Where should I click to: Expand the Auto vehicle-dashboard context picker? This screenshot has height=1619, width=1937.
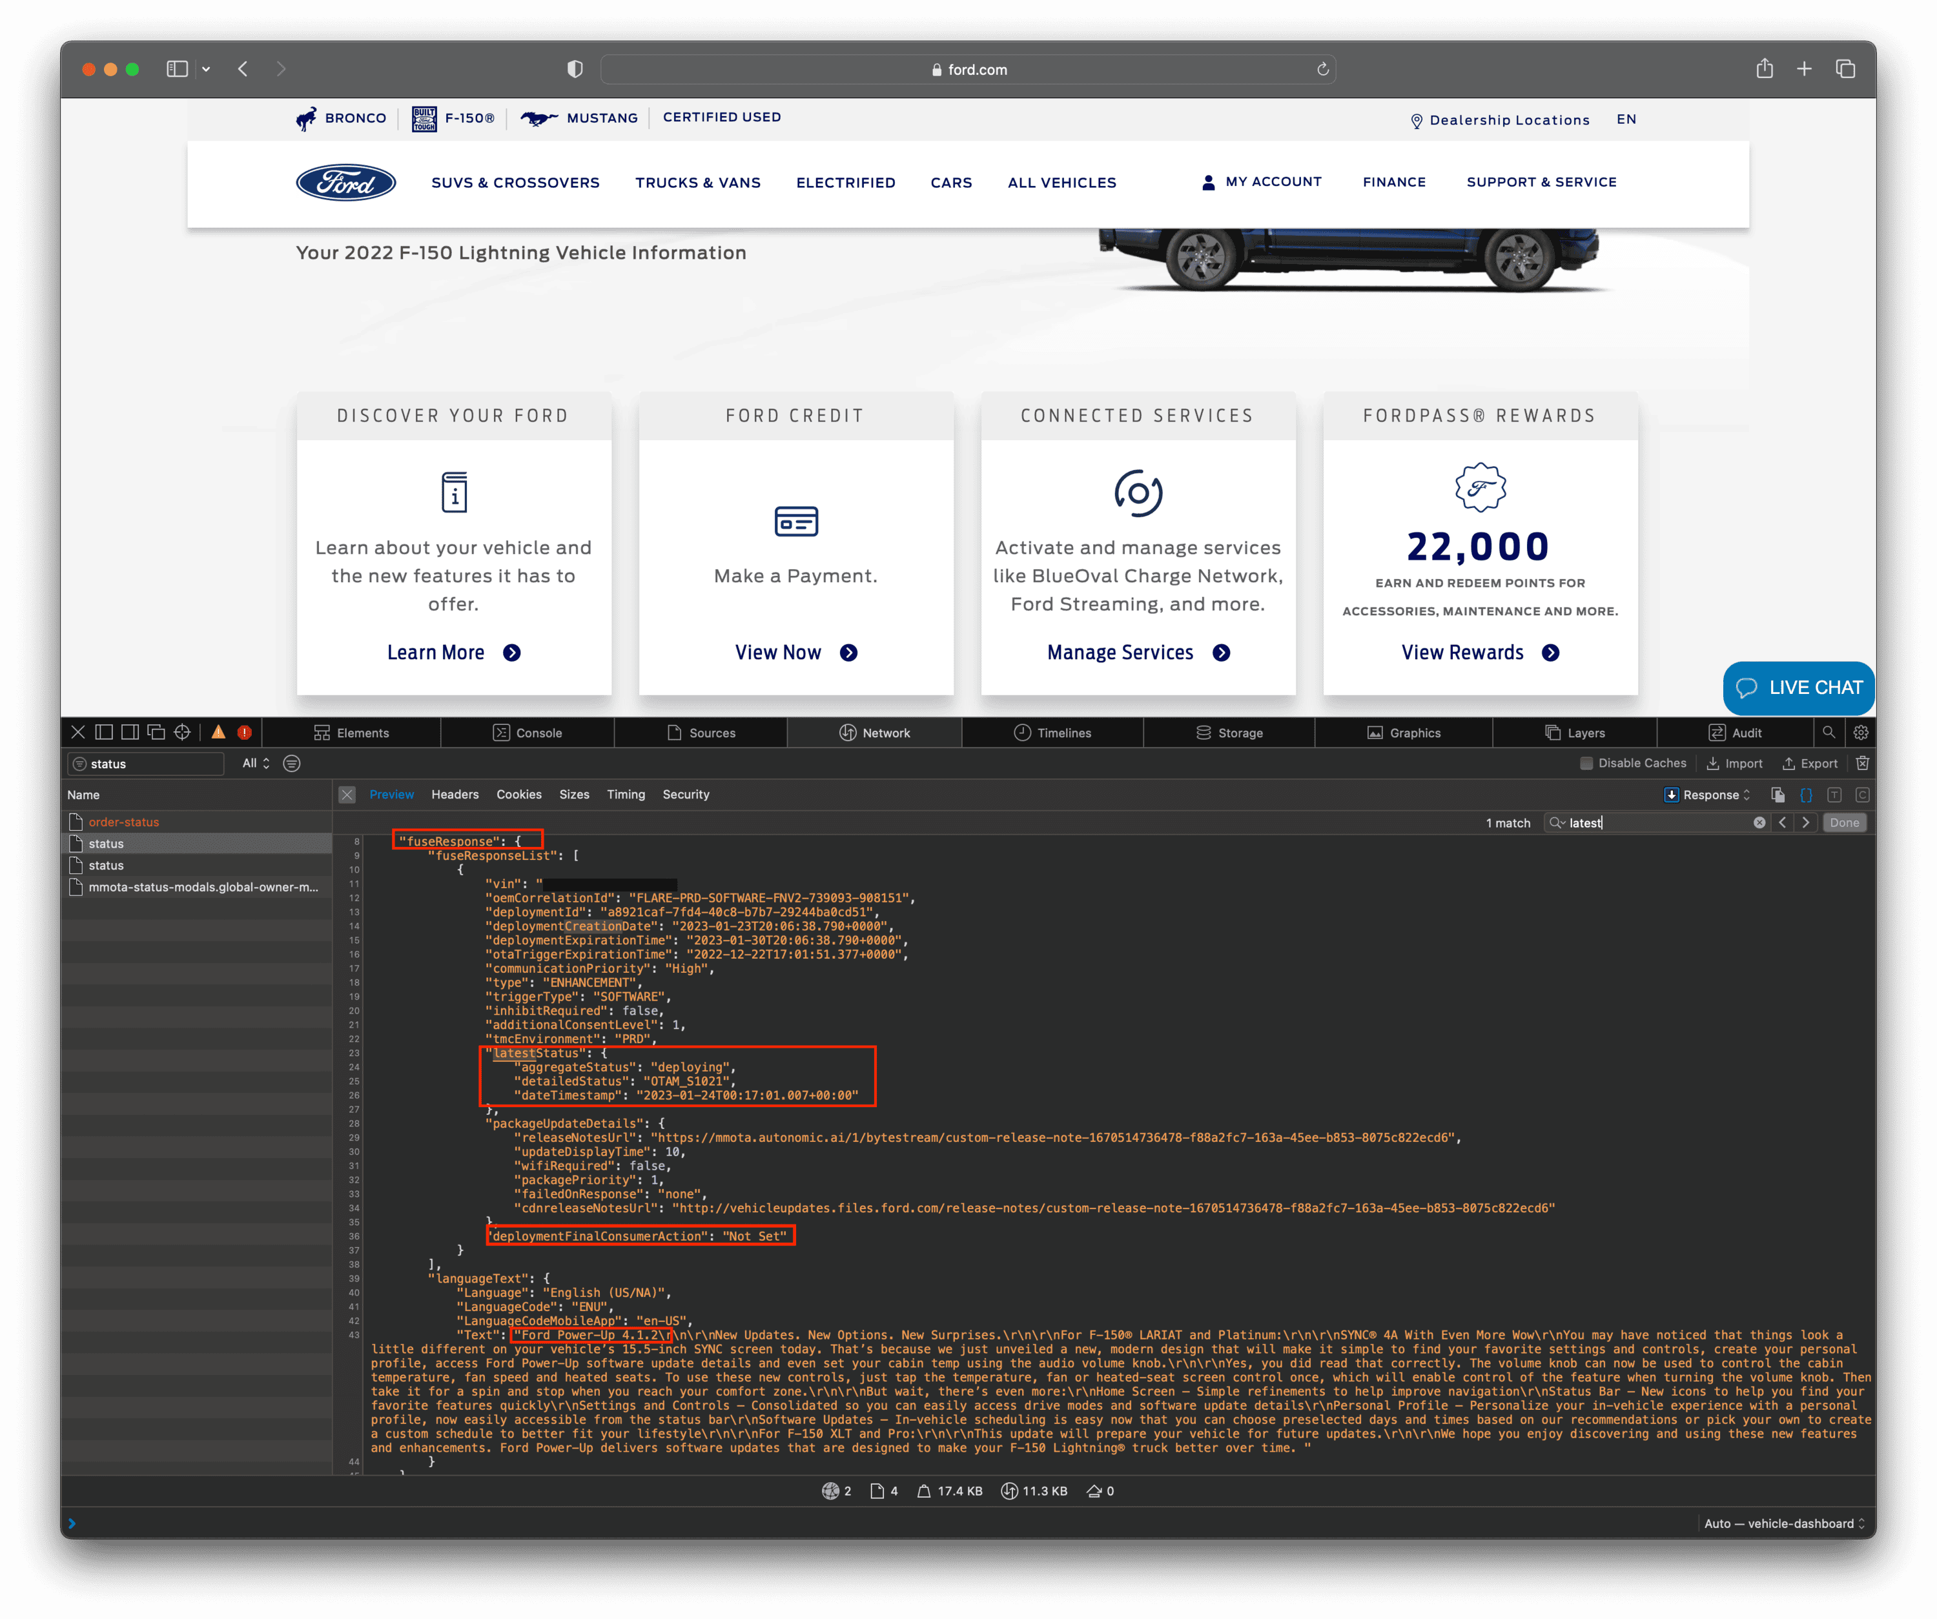[1784, 1523]
